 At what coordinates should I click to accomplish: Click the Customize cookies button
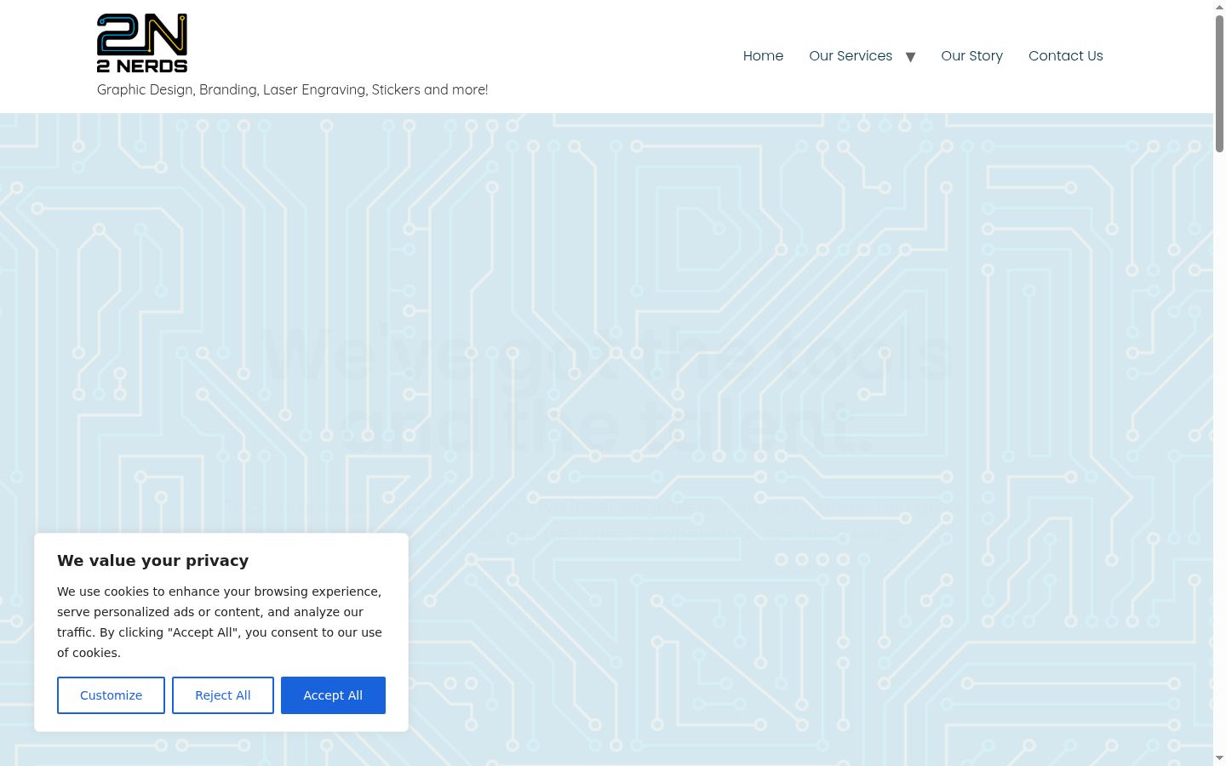pos(111,695)
